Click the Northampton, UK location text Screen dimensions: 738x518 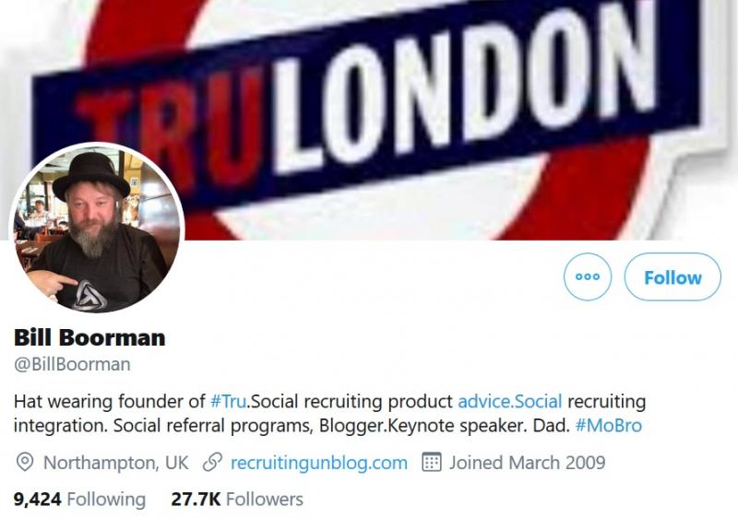pos(115,462)
